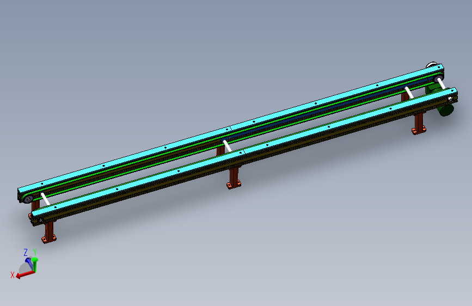Screen dimensions: 472x306
Task: Click the green Y axis of the triad
Action: [x=35, y=264]
